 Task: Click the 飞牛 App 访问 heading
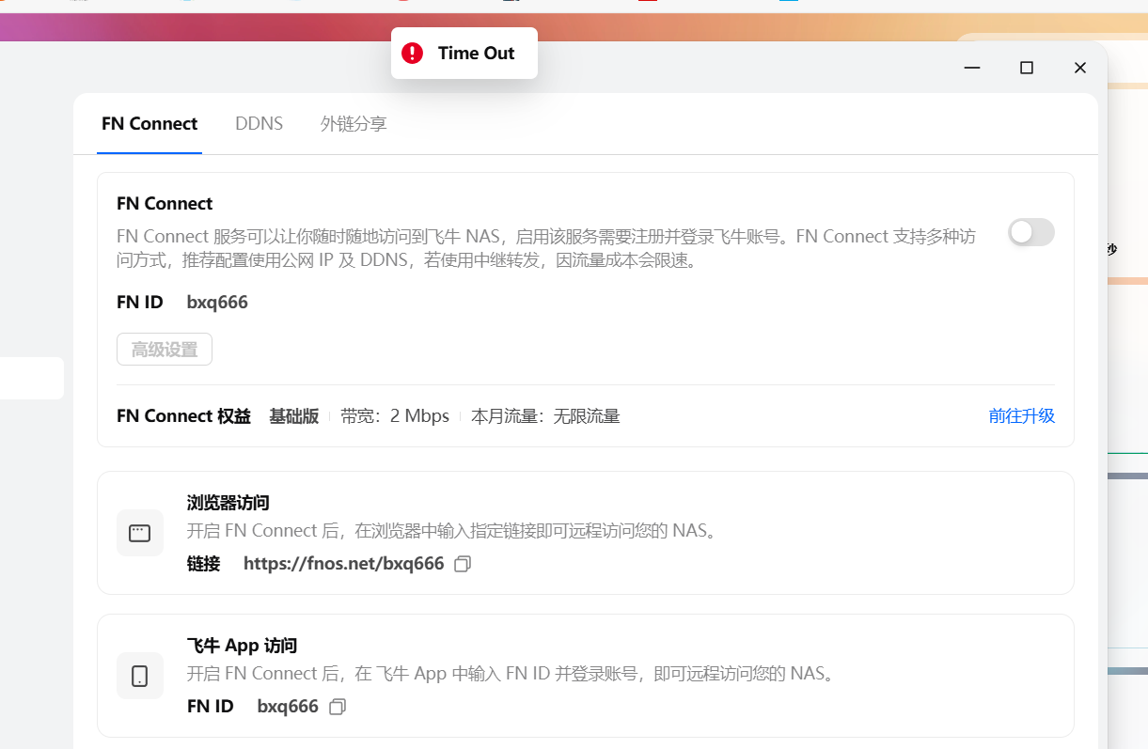coord(242,646)
